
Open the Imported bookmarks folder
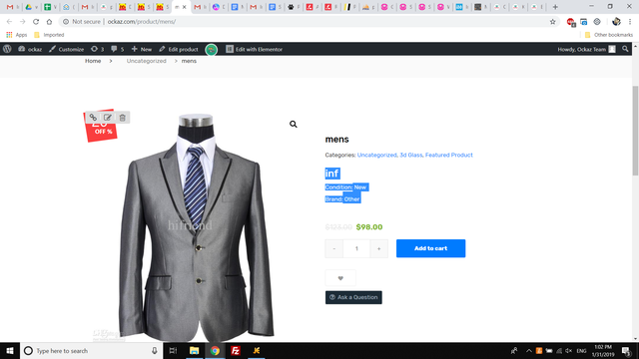click(49, 35)
